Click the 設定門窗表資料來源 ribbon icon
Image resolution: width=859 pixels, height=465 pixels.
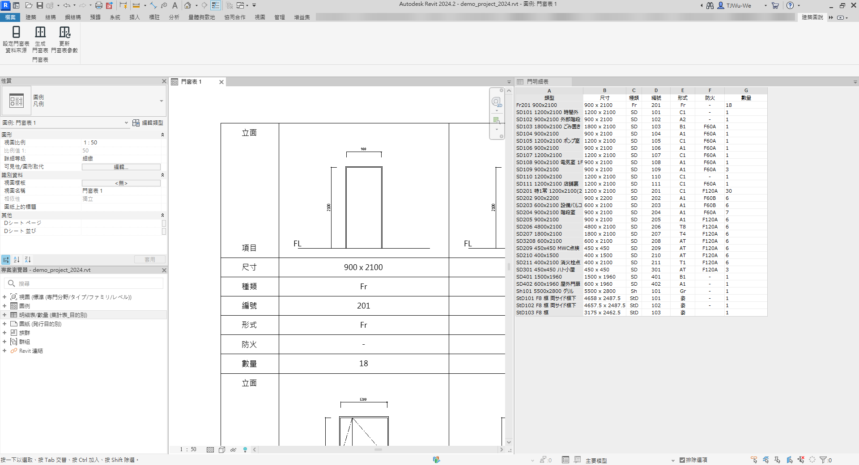pyautogui.click(x=16, y=32)
